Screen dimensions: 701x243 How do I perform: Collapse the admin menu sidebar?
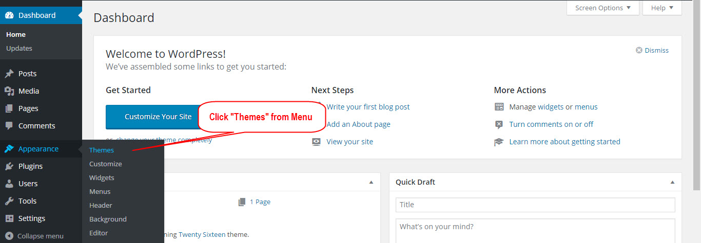(34, 236)
